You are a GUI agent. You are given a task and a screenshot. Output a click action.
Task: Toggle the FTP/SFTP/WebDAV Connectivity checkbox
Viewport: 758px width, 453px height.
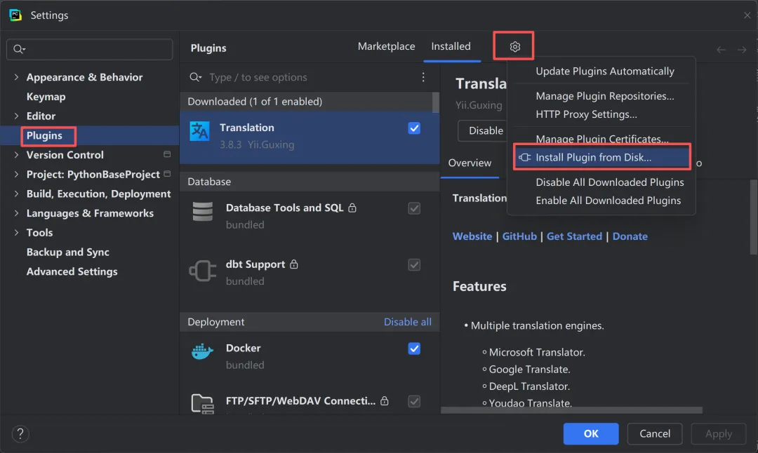pos(414,401)
